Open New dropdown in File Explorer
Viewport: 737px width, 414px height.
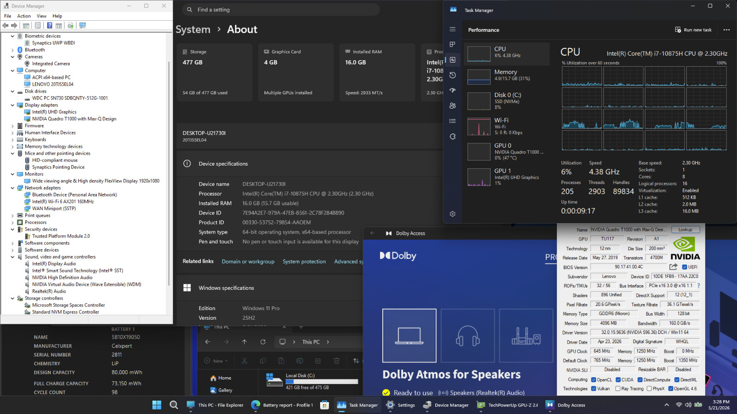point(216,361)
